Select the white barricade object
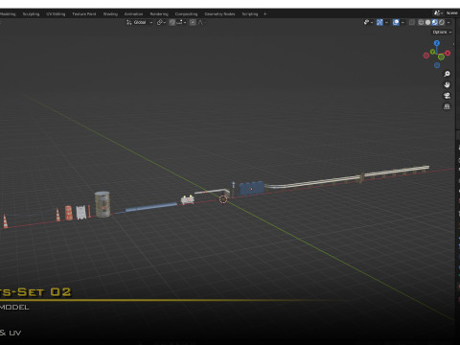Image resolution: width=460 pixels, height=345 pixels. tap(81, 213)
